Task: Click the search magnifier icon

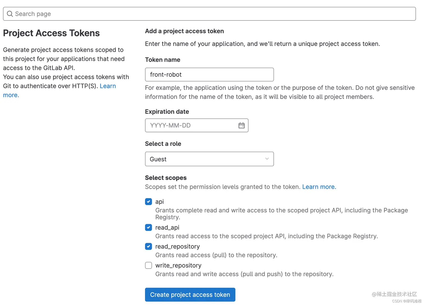Action: (x=10, y=14)
